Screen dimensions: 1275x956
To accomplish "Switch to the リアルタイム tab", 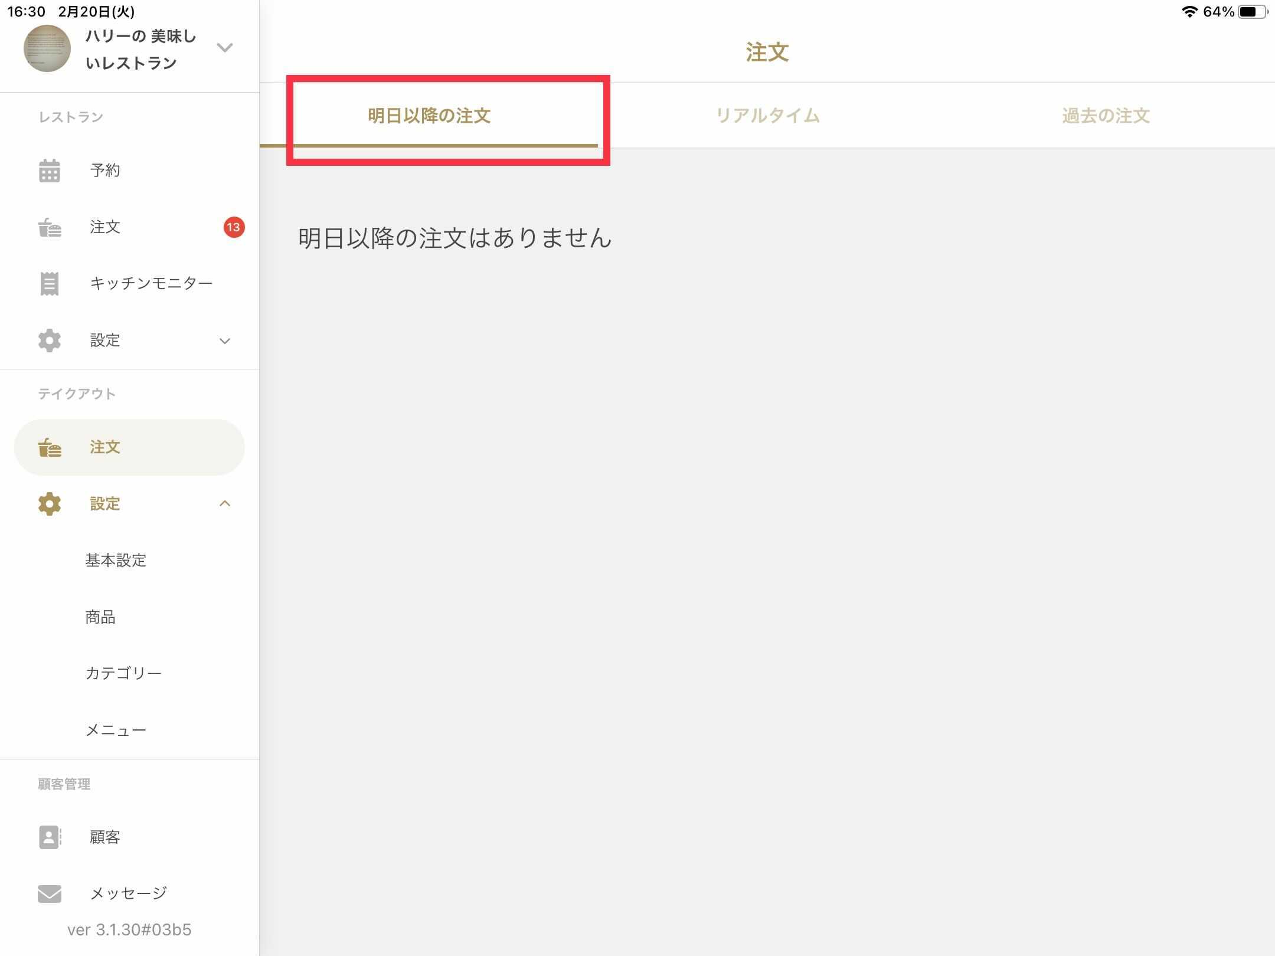I will tap(767, 116).
